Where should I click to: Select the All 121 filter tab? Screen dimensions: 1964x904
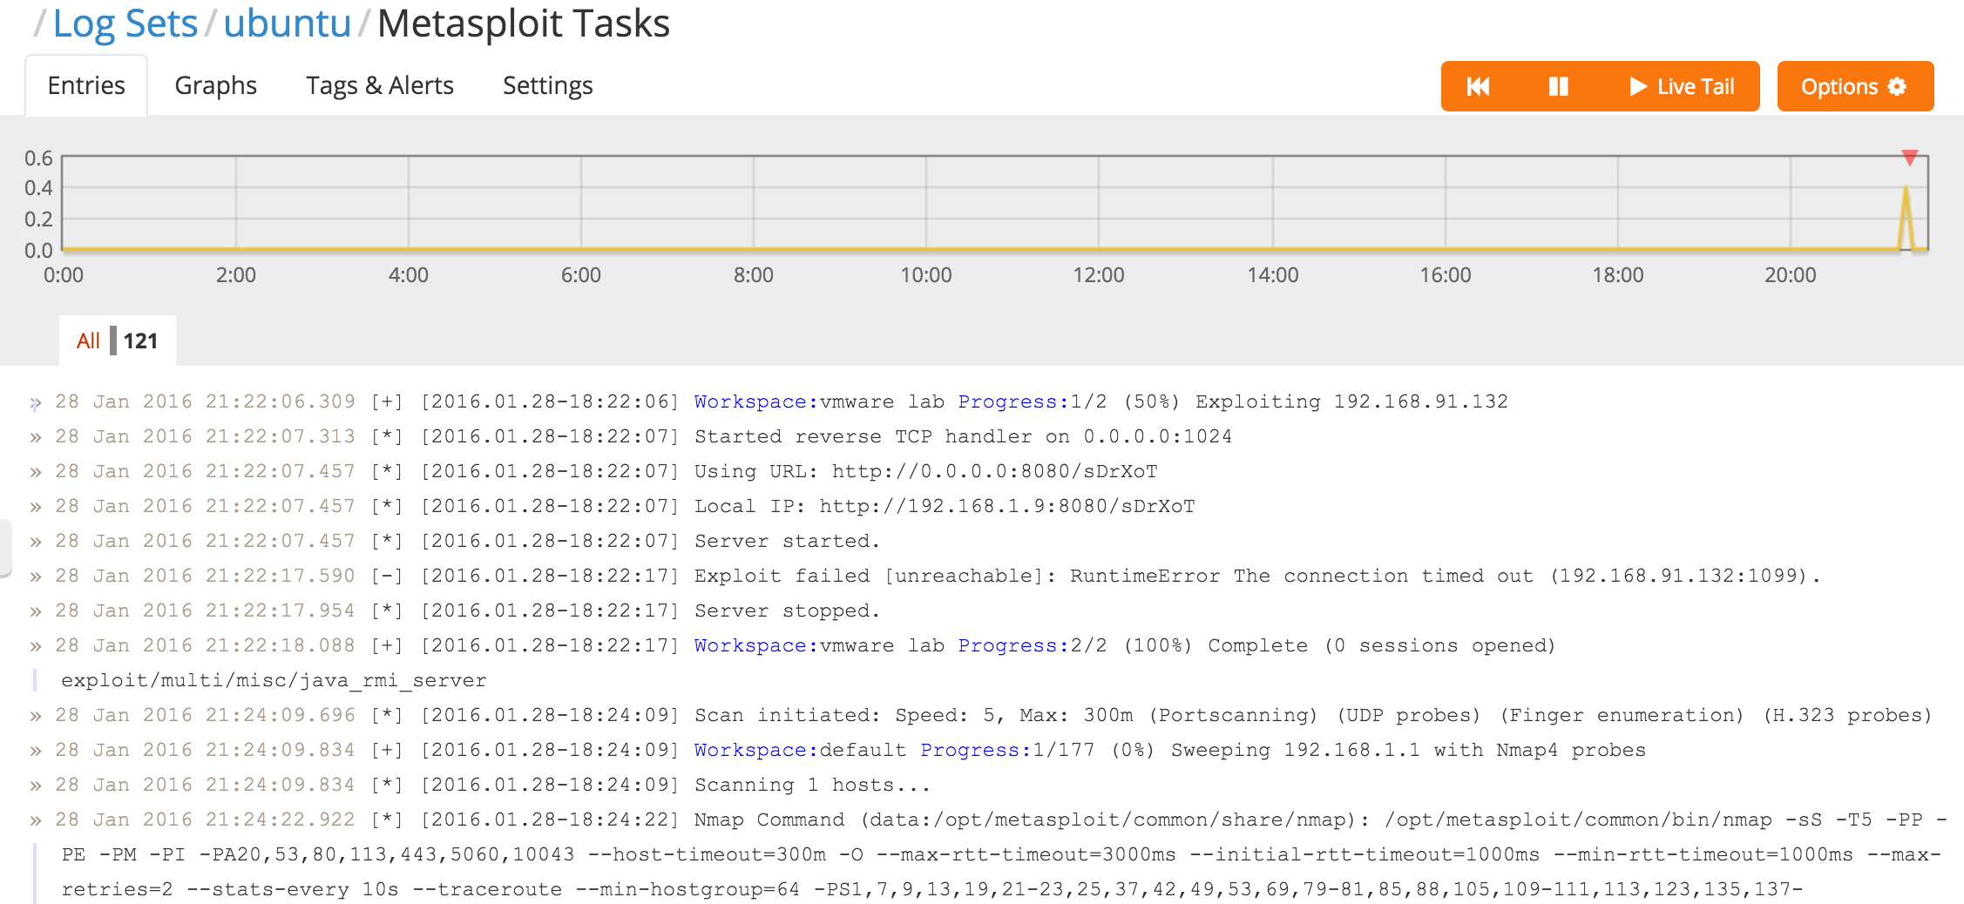click(x=117, y=341)
